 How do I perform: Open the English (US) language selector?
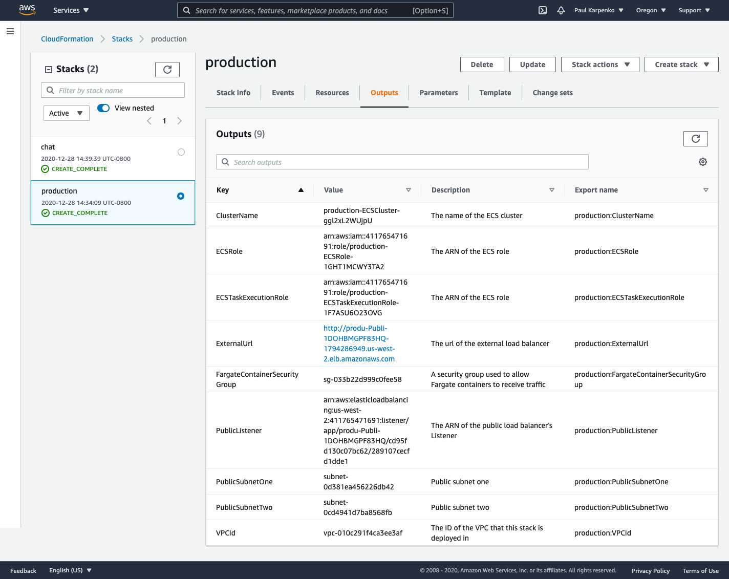click(70, 570)
